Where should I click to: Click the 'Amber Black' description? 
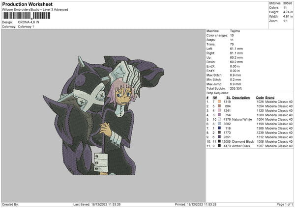[241, 146]
